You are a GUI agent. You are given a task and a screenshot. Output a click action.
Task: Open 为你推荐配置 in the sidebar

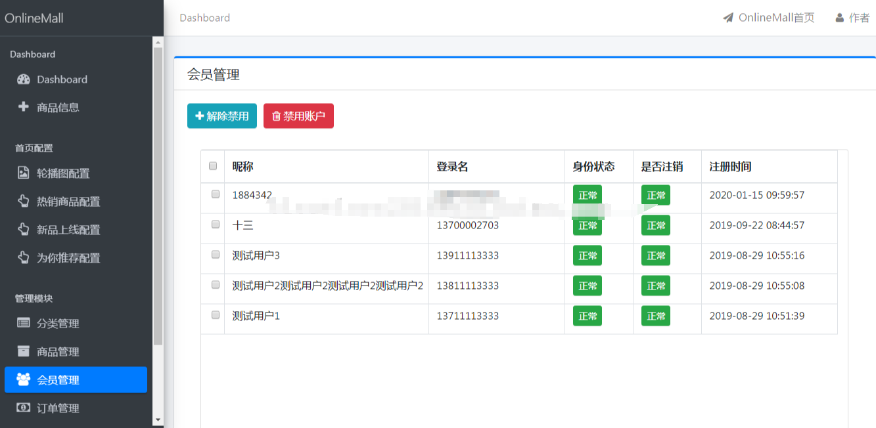click(x=76, y=258)
